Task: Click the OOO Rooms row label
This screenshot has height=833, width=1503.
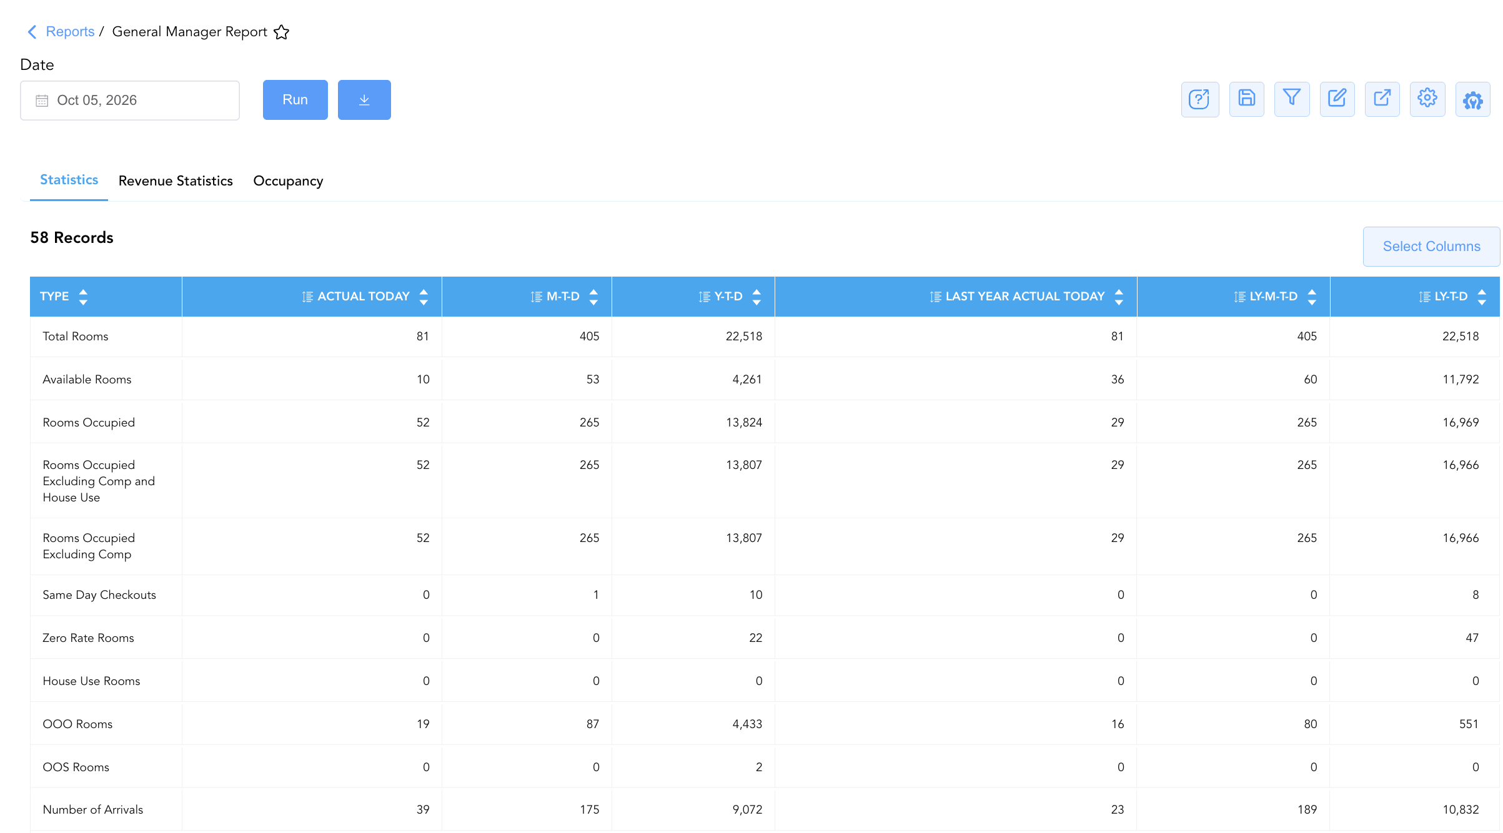Action: click(77, 724)
